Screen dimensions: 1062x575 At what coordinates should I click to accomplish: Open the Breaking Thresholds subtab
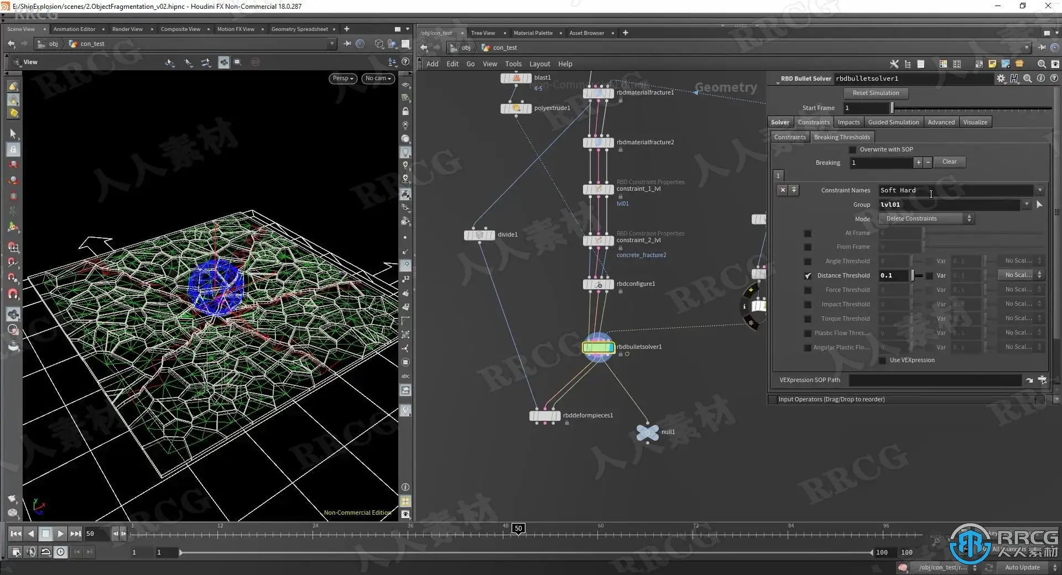pyautogui.click(x=842, y=138)
